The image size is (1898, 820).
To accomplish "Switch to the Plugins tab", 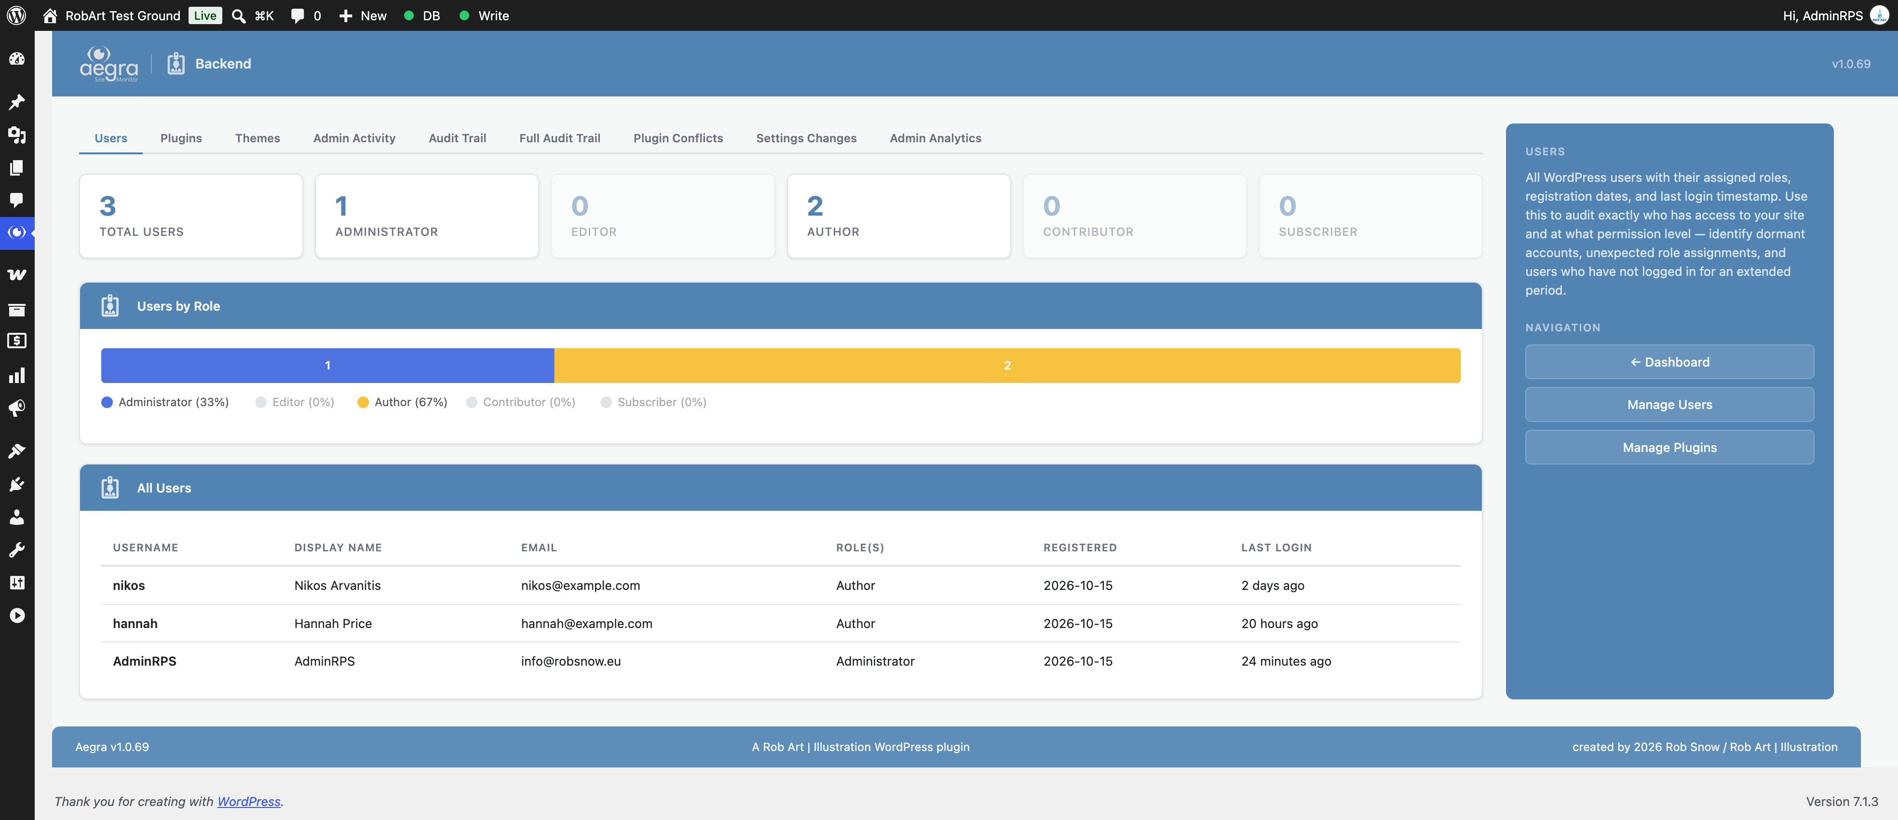I will (181, 138).
